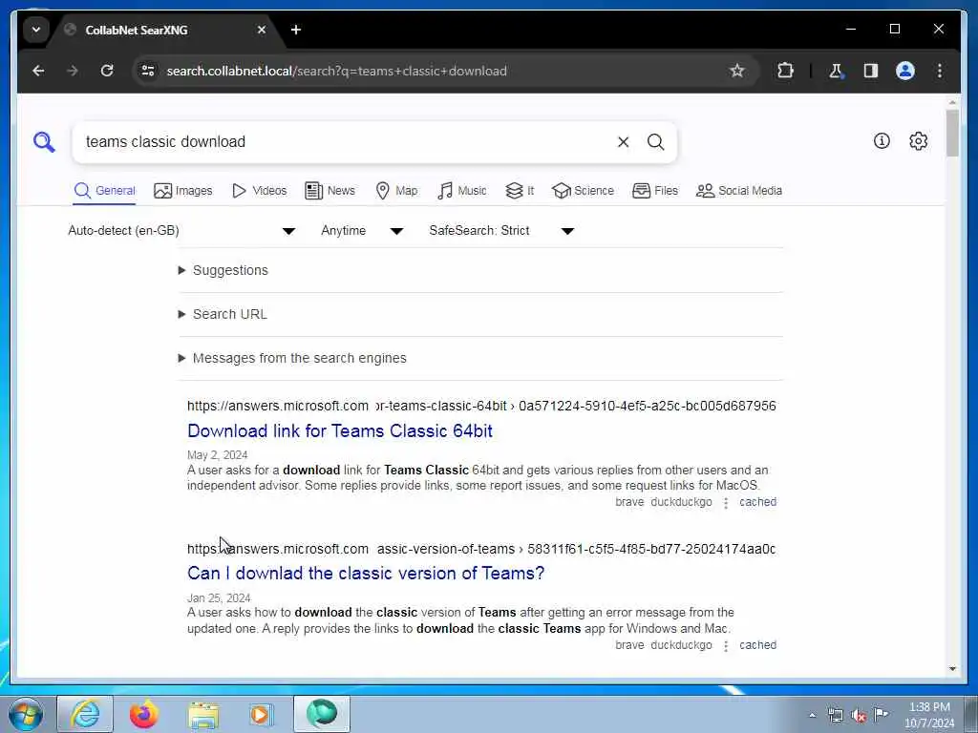Show hidden tray icons arrow
This screenshot has width=978, height=733.
pos(812,715)
